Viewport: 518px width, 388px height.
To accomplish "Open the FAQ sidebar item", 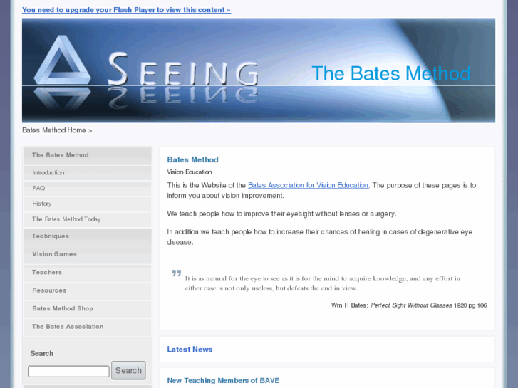I will [87, 188].
